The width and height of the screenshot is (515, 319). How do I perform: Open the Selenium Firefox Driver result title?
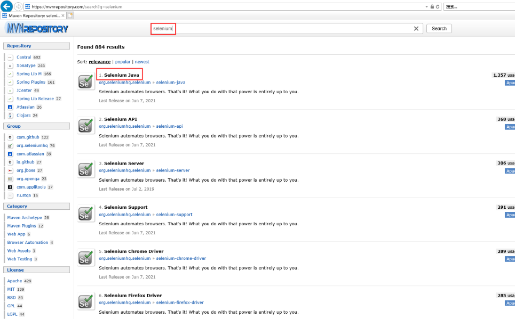tap(133, 296)
